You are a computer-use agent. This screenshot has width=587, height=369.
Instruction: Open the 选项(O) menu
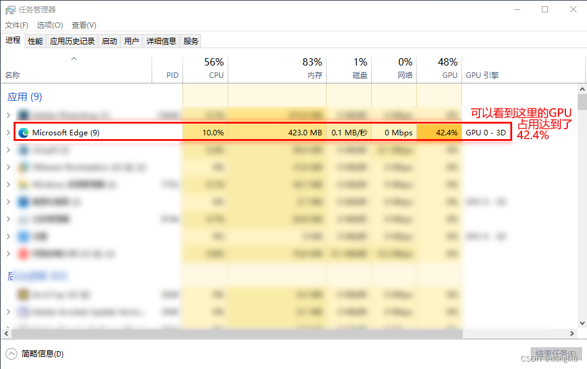49,25
